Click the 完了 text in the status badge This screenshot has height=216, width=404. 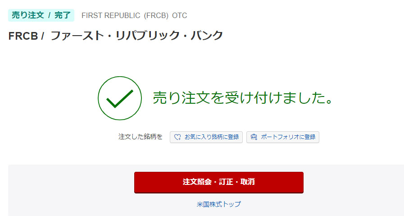(63, 15)
